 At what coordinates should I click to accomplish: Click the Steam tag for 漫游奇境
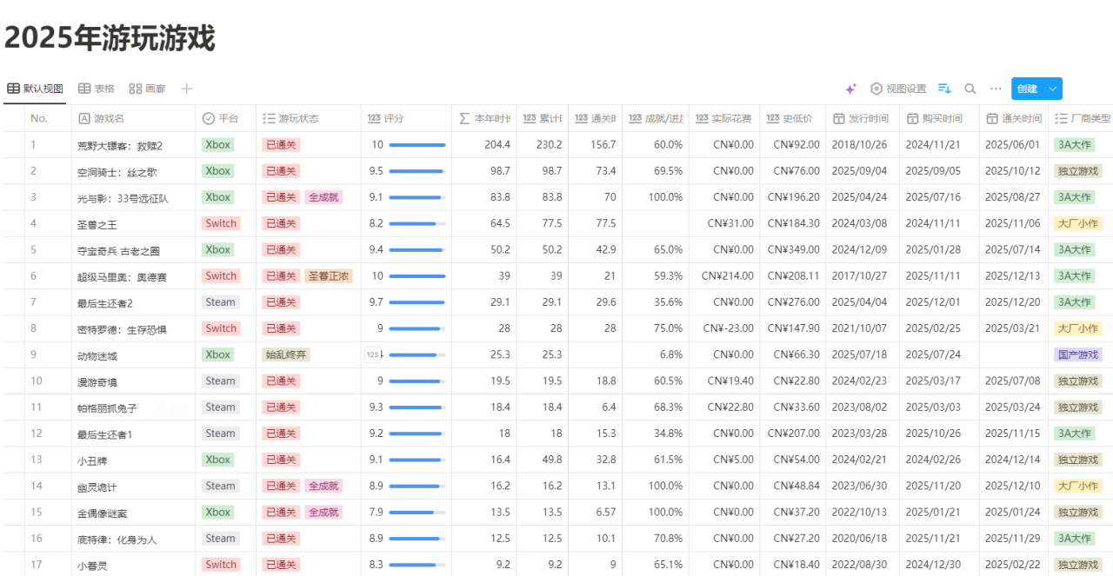(x=221, y=381)
